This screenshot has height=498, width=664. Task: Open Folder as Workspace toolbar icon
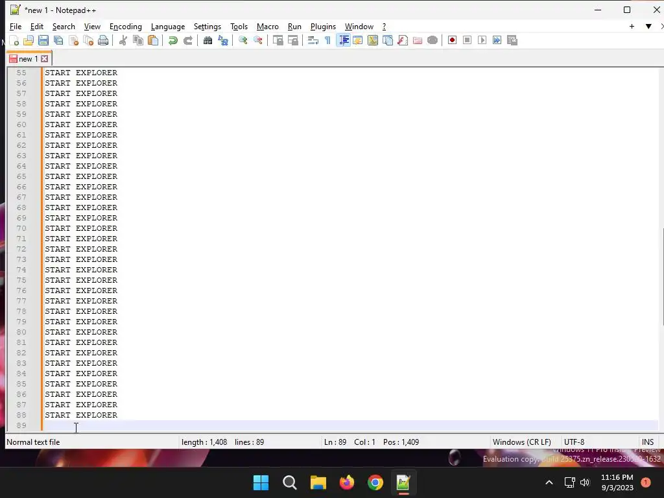pyautogui.click(x=418, y=40)
